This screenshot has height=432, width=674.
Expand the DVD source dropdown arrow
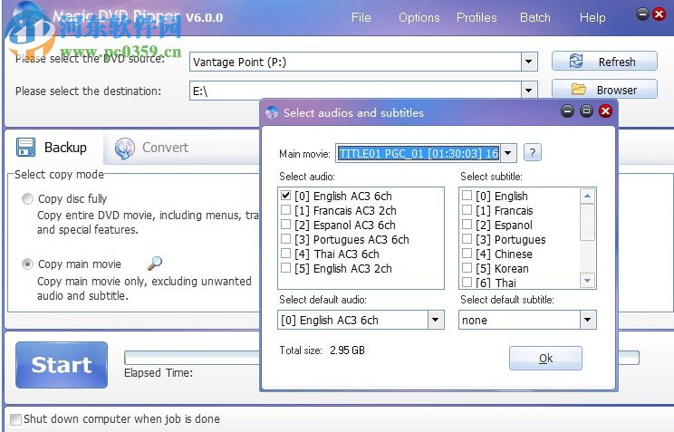(529, 62)
